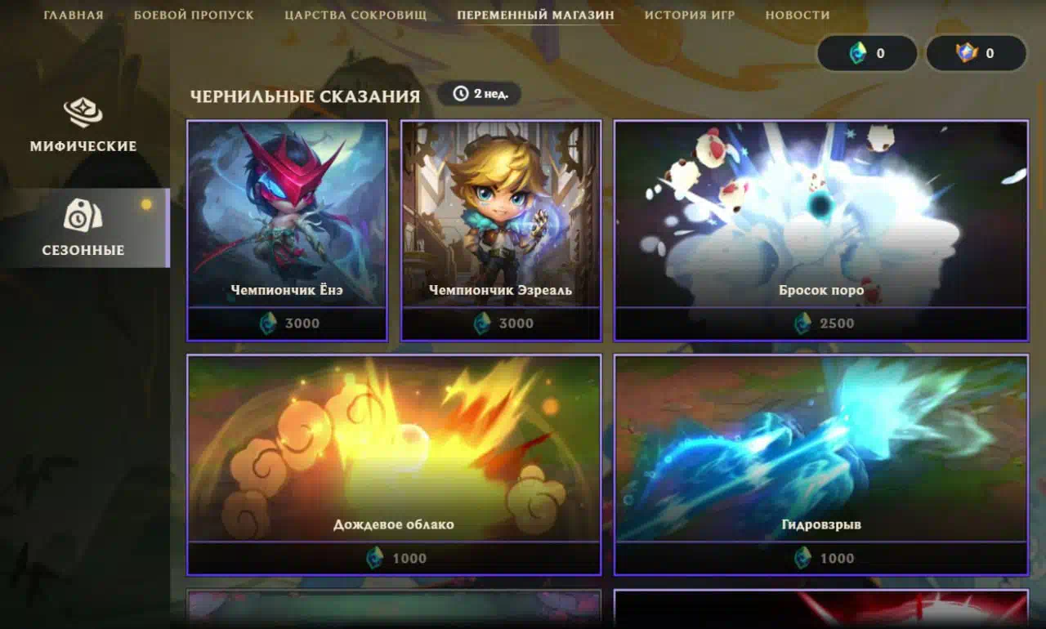Click the crystal icon under Гидровзрыв price
The image size is (1046, 629).
click(x=803, y=558)
